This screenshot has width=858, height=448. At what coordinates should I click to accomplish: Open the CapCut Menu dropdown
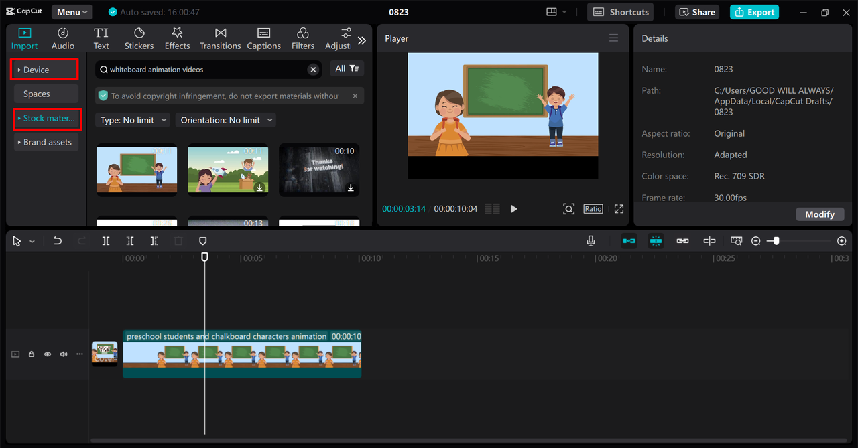72,12
